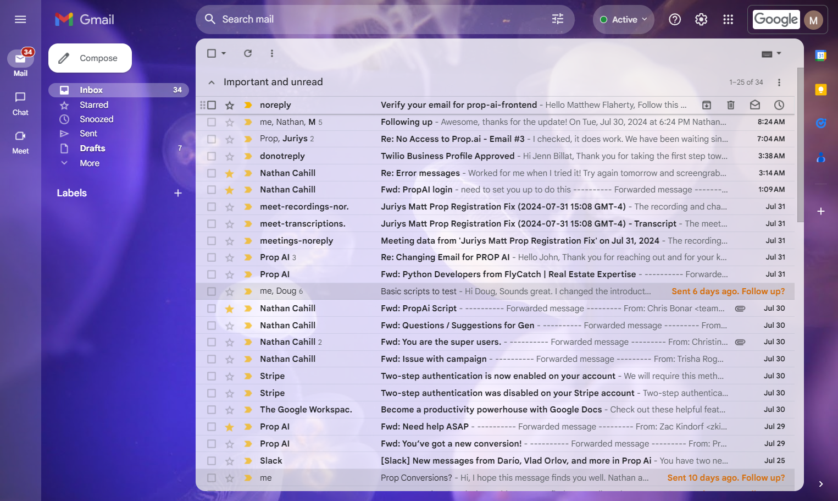The height and width of the screenshot is (501, 838).
Task: Open Two-step authentication was disabled Stripe email
Action: [495, 393]
